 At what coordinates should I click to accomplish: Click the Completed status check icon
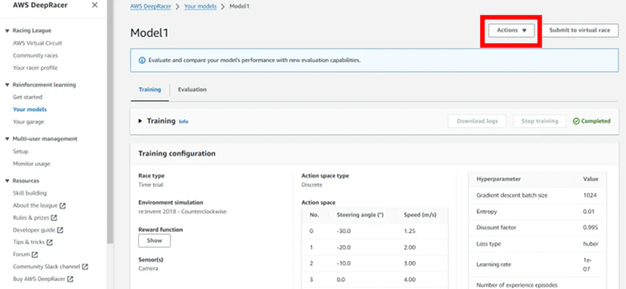[x=576, y=121]
